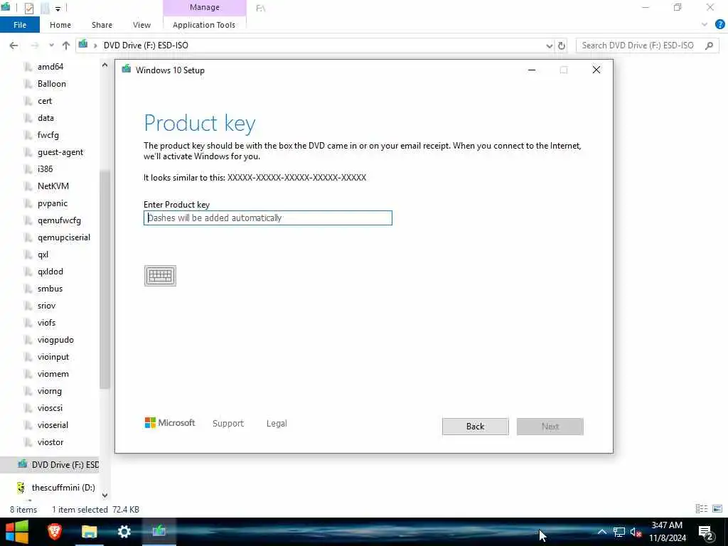Click the New folder quick access icon
Image resolution: width=728 pixels, height=546 pixels.
45,8
